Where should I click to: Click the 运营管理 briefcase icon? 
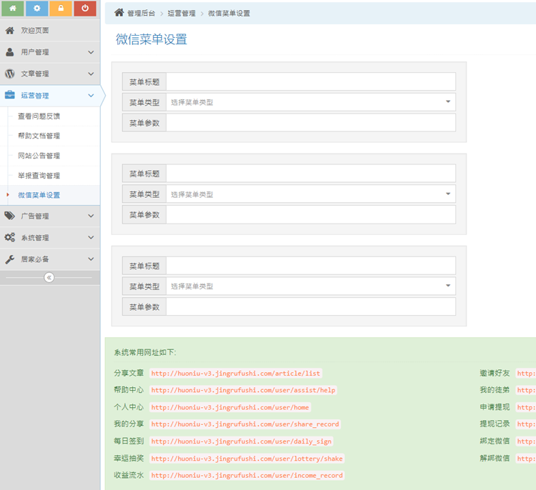(x=9, y=95)
